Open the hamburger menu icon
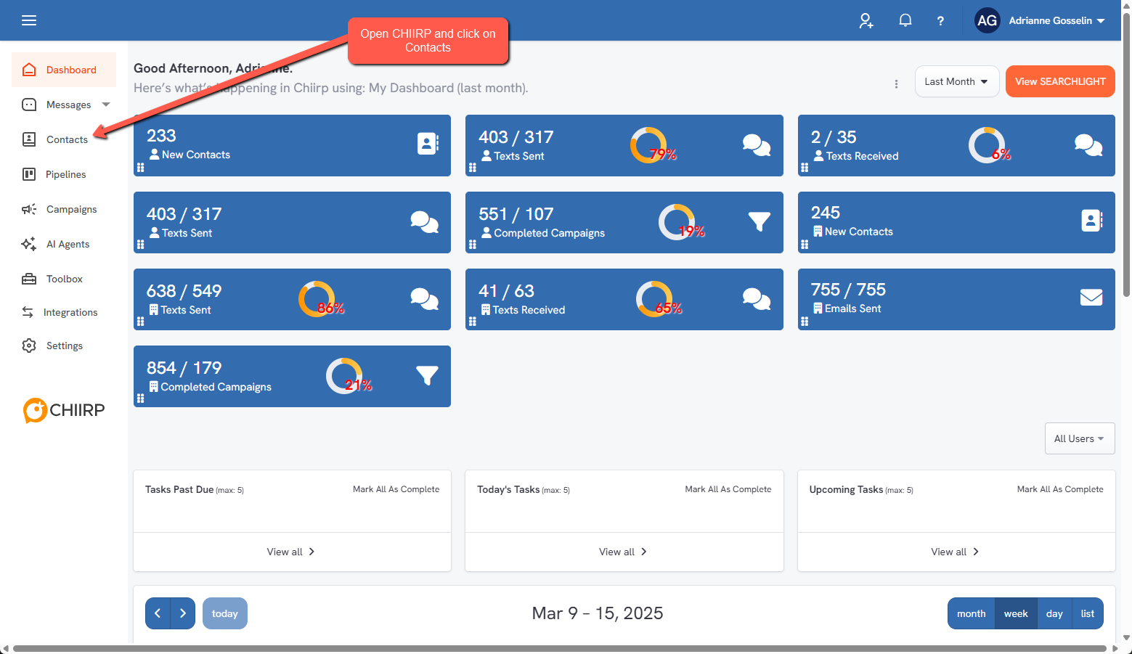1132x654 pixels. (x=29, y=20)
